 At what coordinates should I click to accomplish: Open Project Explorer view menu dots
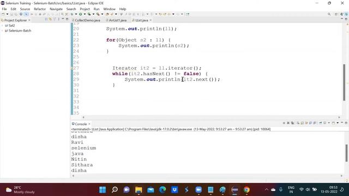[x=58, y=20]
